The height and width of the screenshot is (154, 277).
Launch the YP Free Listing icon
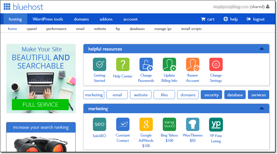[216, 125]
